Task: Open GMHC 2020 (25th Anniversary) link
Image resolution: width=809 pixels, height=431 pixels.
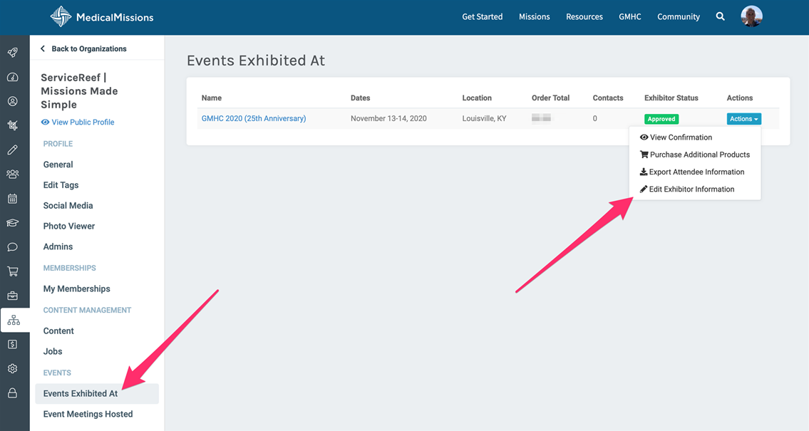Action: pos(254,118)
